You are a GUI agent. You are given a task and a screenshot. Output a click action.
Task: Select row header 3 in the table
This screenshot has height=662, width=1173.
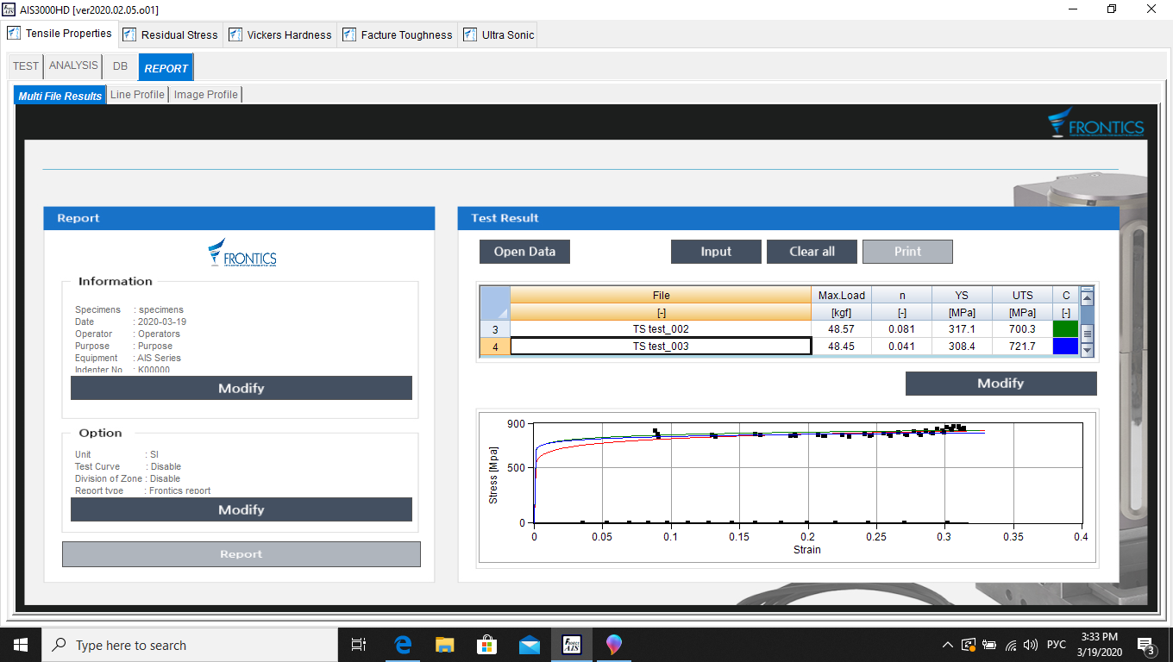[495, 328]
